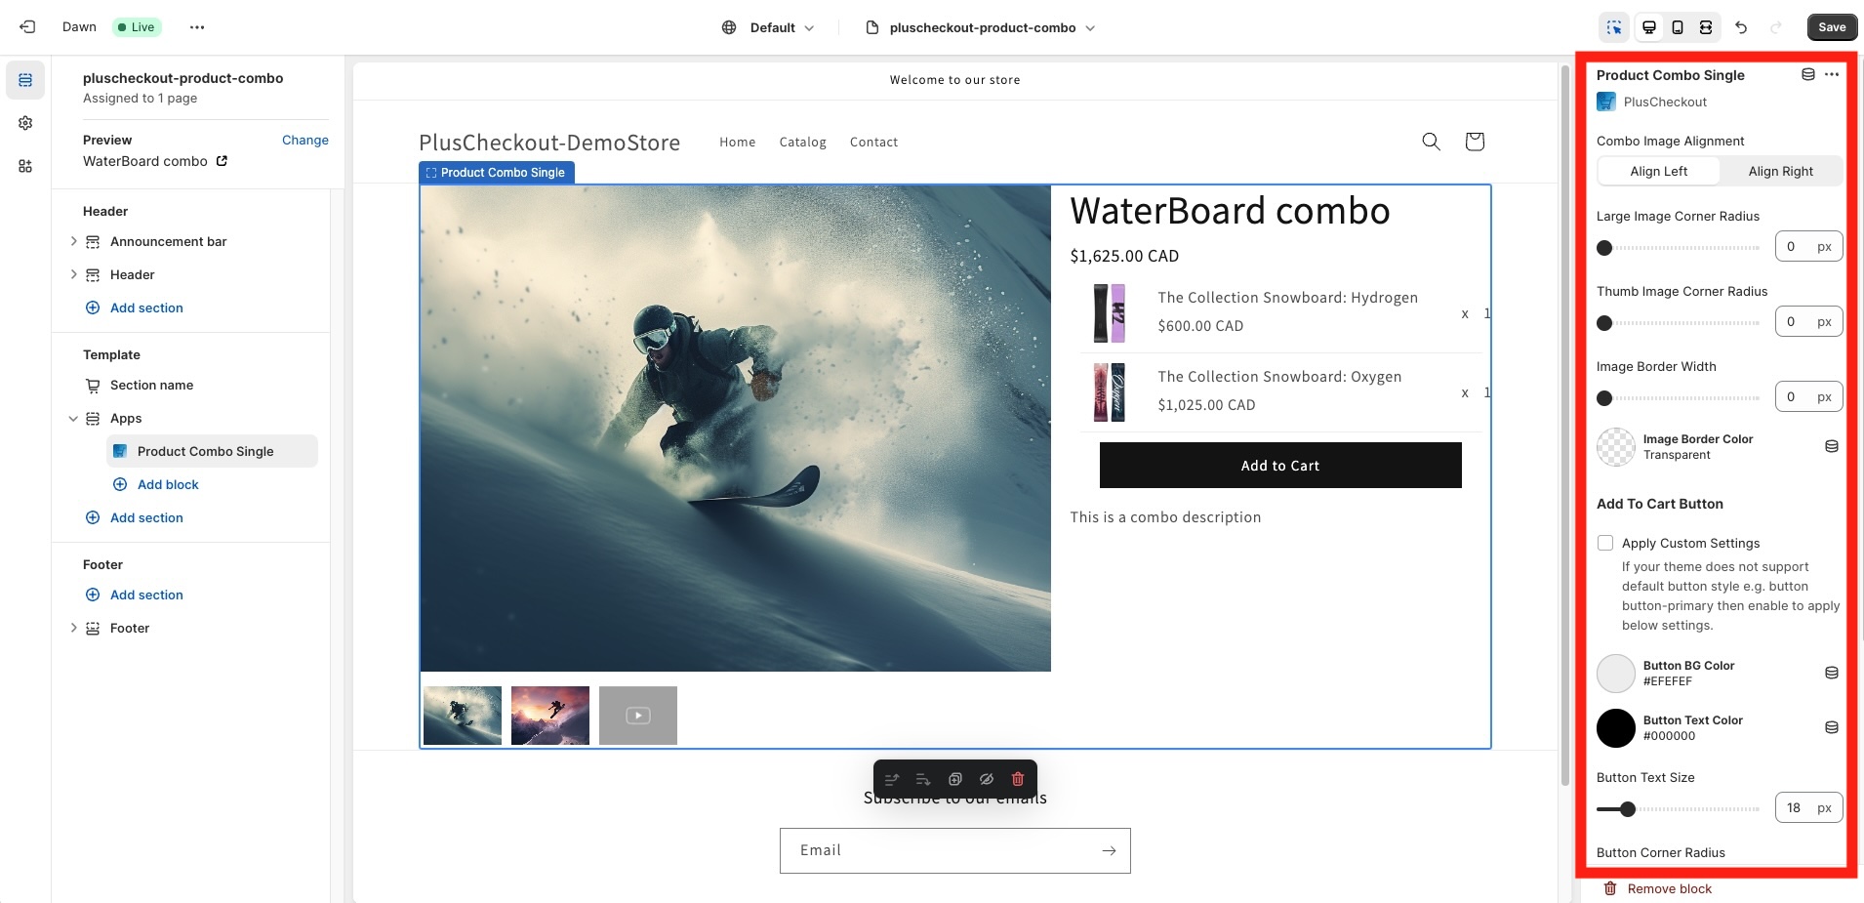The width and height of the screenshot is (1864, 903).
Task: Open the pluscheckout-product-combo template dropdown
Action: tap(982, 27)
